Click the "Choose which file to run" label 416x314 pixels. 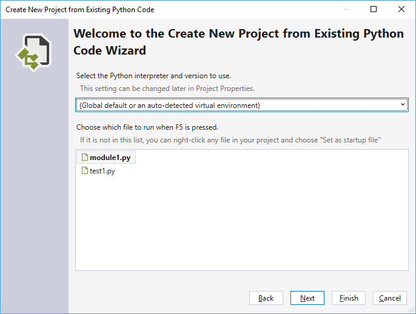(147, 127)
